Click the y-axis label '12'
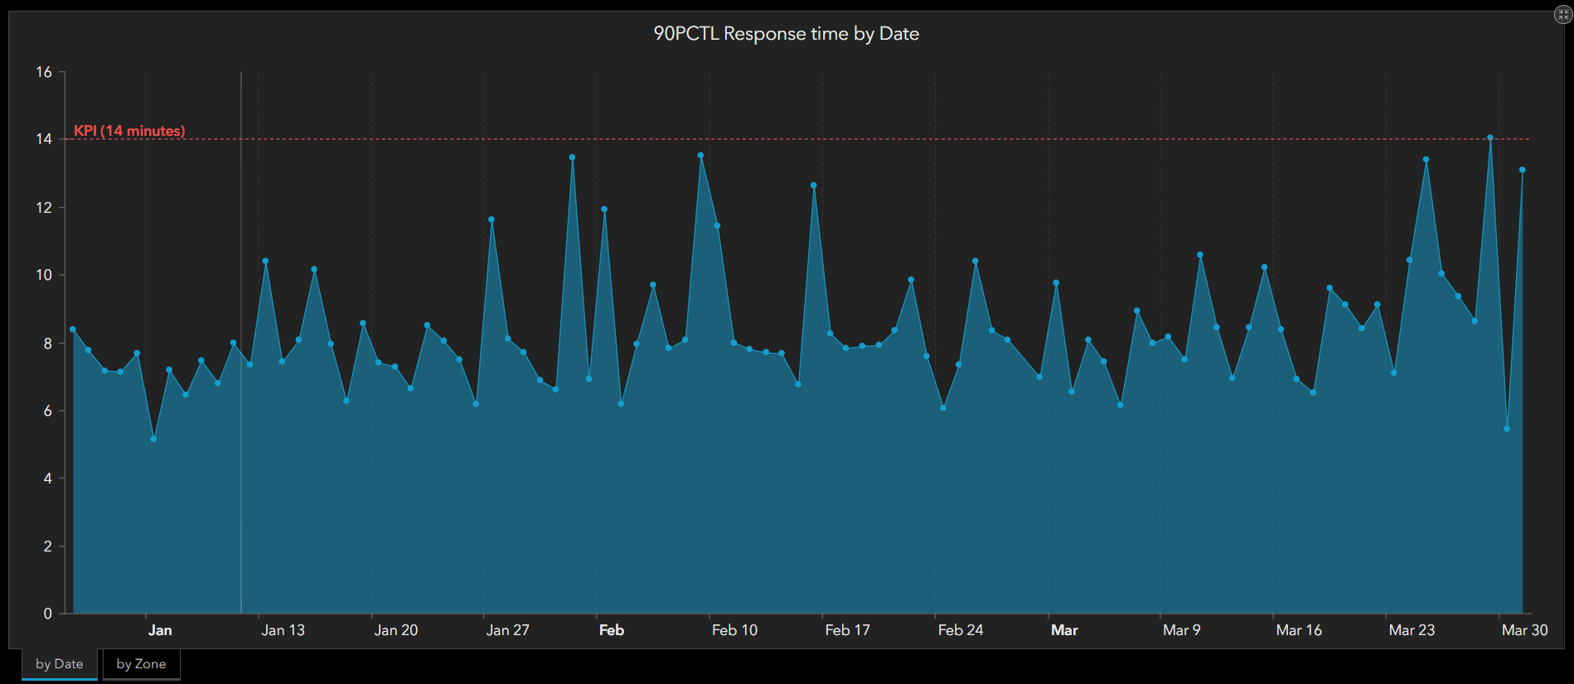 point(44,208)
